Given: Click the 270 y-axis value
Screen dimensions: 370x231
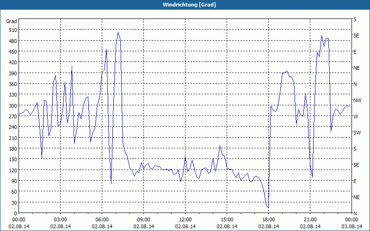Looking at the screenshot, I should pyautogui.click(x=13, y=116).
